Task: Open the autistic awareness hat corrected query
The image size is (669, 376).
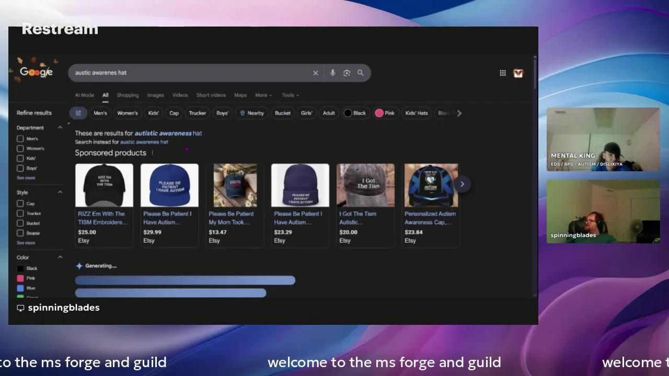Action: coord(168,133)
